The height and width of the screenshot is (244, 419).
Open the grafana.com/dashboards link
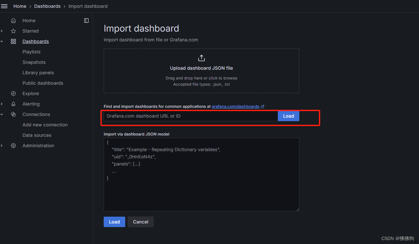(x=235, y=107)
